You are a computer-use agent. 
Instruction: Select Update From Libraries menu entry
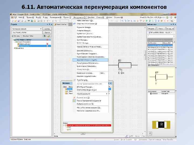85,34
